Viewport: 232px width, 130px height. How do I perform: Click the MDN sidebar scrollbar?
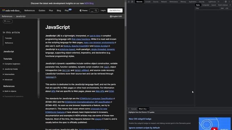(38, 46)
